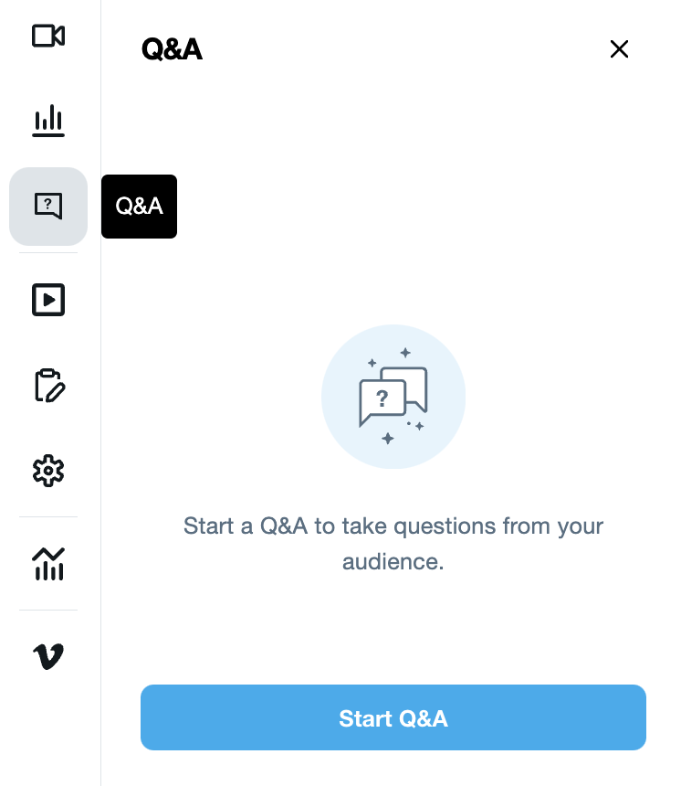Image resolution: width=681 pixels, height=786 pixels.
Task: Close the Q&A panel with X
Action: [619, 49]
